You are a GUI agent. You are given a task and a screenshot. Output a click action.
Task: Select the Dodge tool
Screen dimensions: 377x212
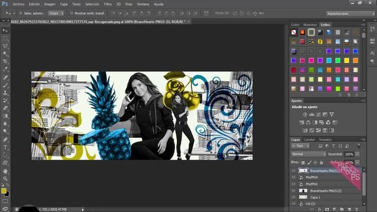point(5,131)
